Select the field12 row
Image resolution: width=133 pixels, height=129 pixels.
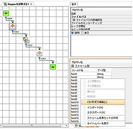coord(76,109)
